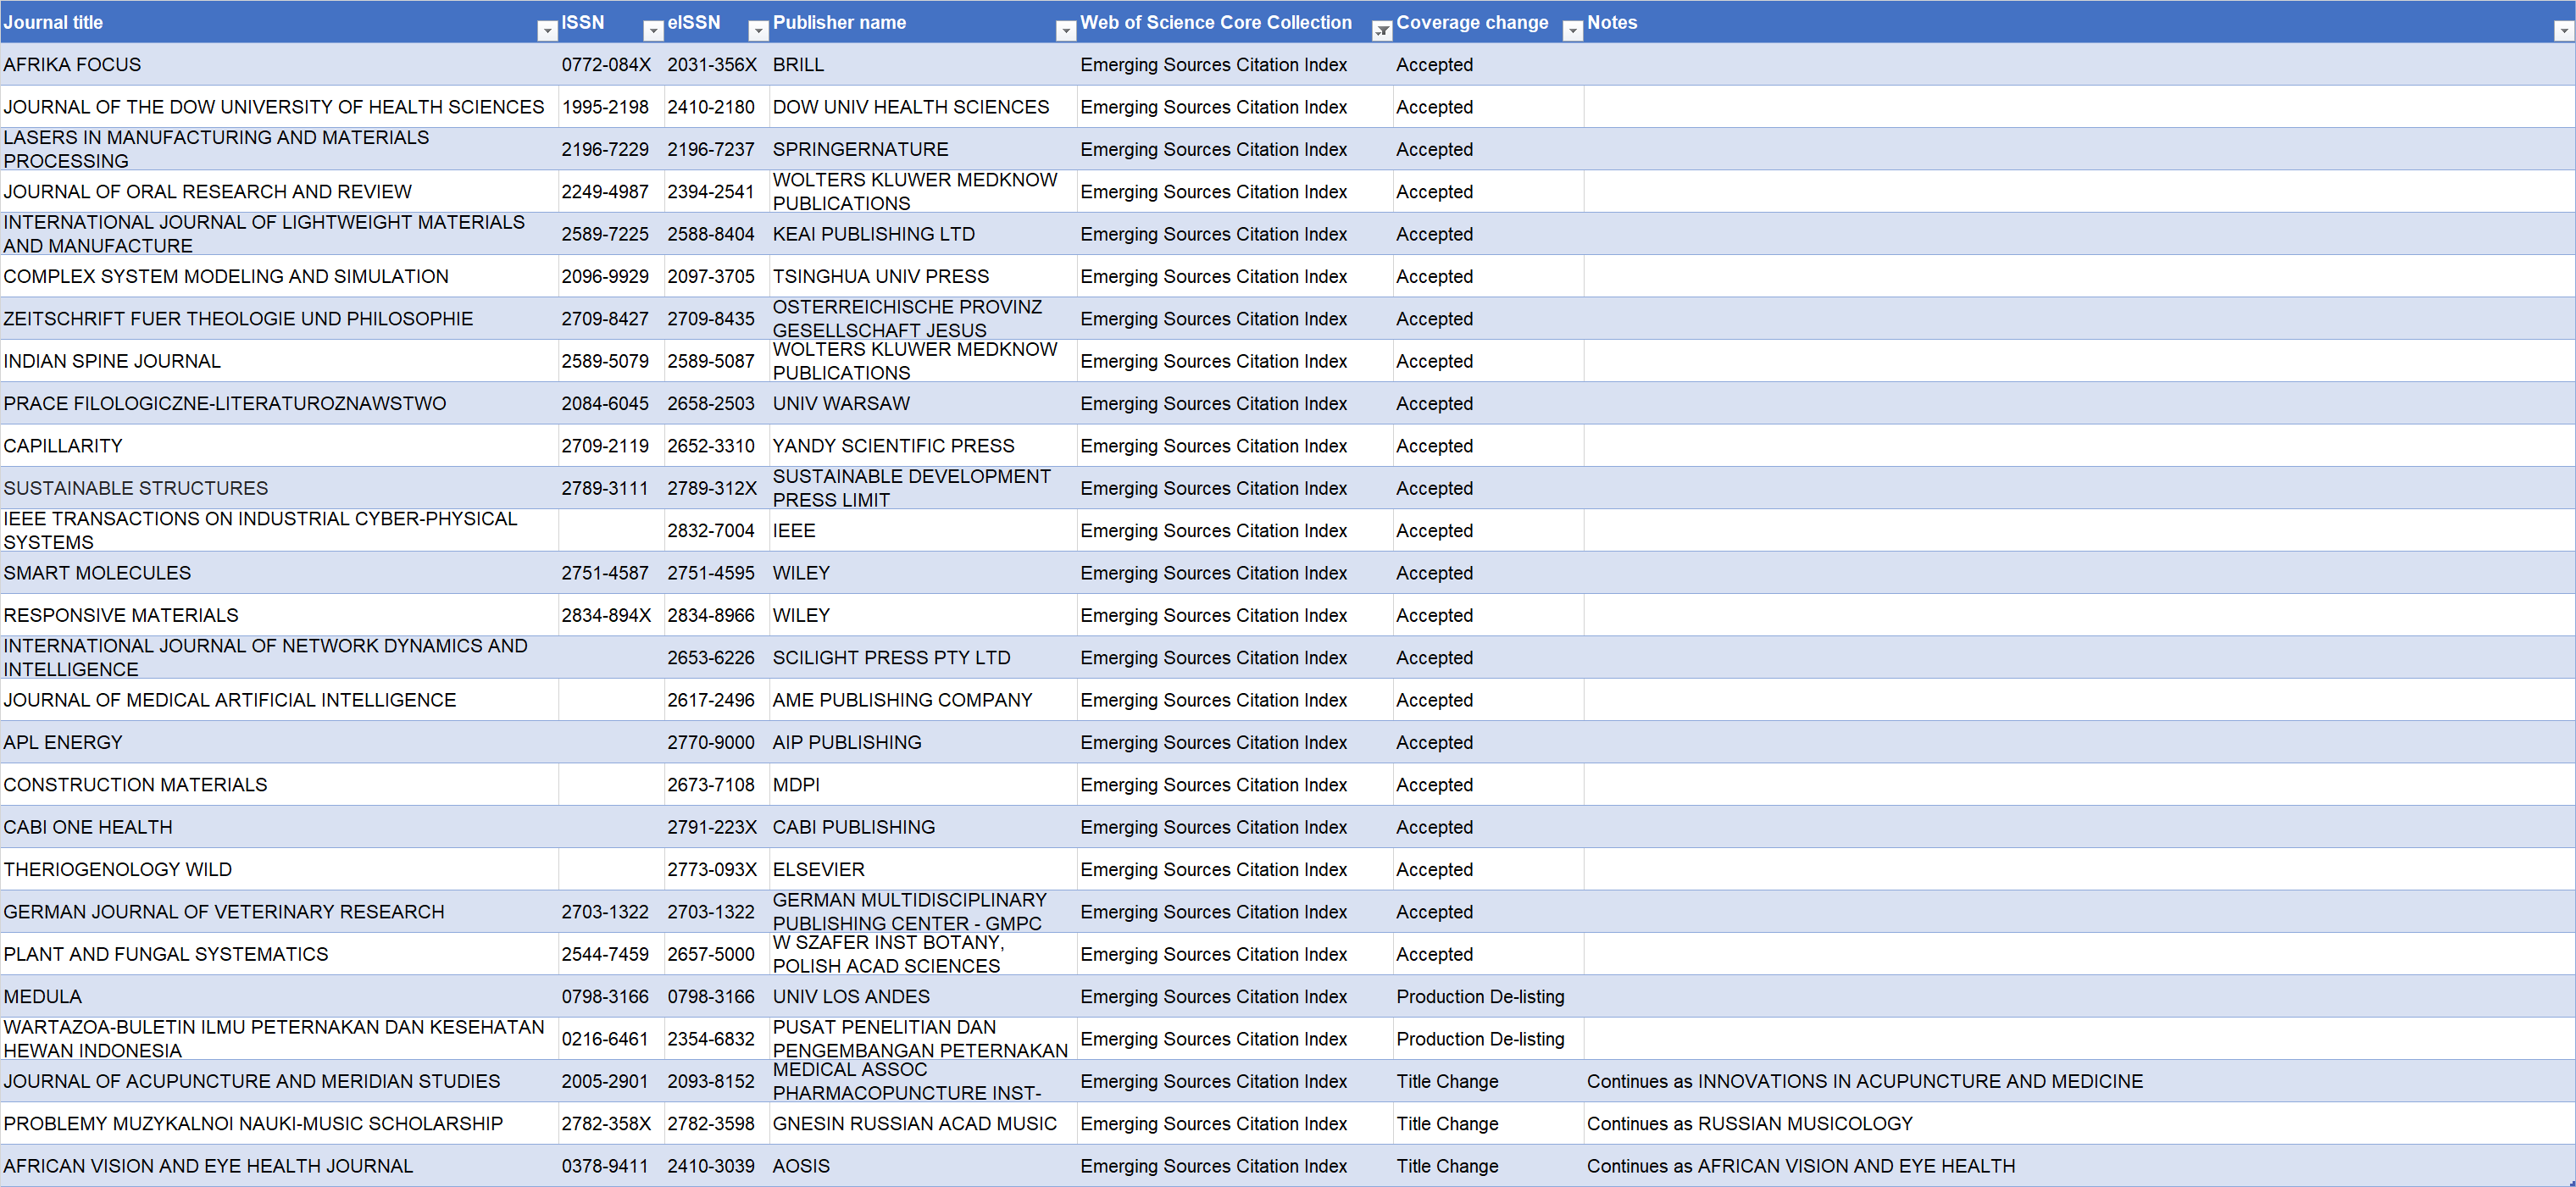Click TSINGHUA UNIV PRESS cell
Image resolution: width=2576 pixels, height=1187 pixels.
tap(923, 276)
